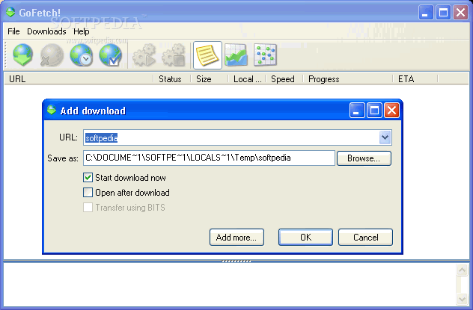Maximize the GoFetch! main window
The width and height of the screenshot is (473, 310).
443,13
